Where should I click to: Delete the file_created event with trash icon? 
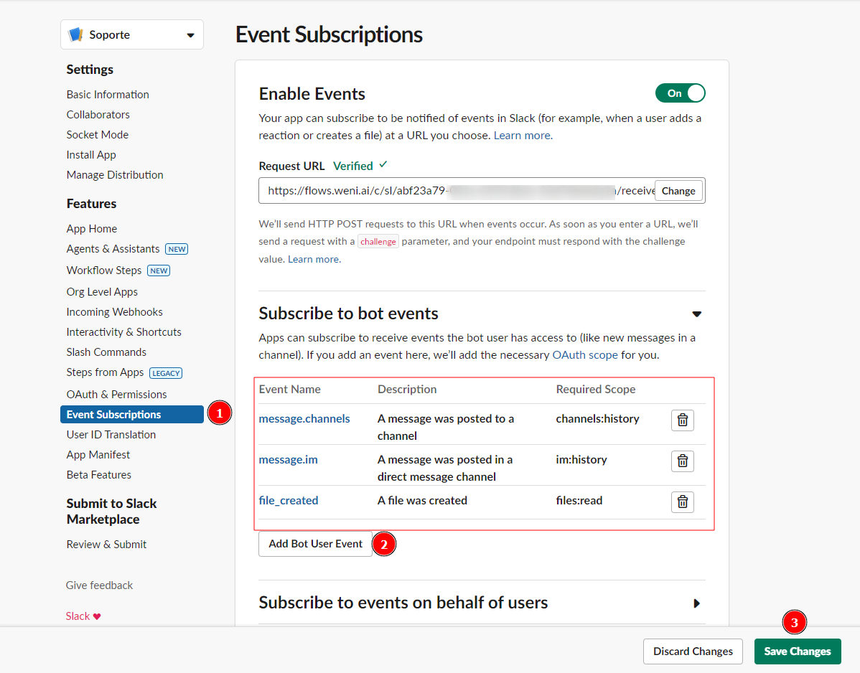point(682,502)
